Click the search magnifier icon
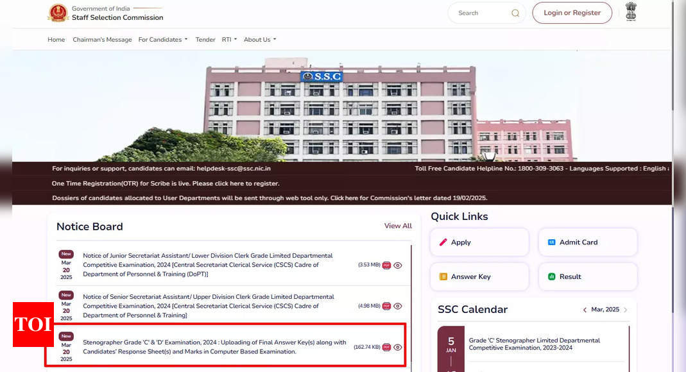 (515, 13)
